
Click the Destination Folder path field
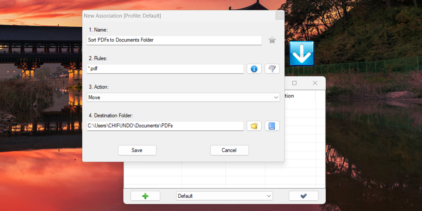pos(165,126)
